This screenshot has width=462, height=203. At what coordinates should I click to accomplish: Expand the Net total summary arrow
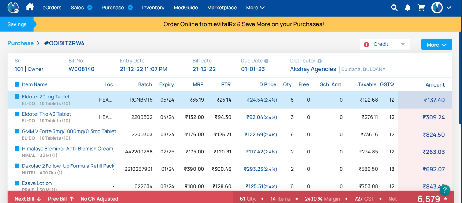445,199
